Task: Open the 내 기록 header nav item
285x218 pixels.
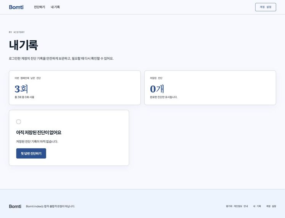Action: (55, 7)
